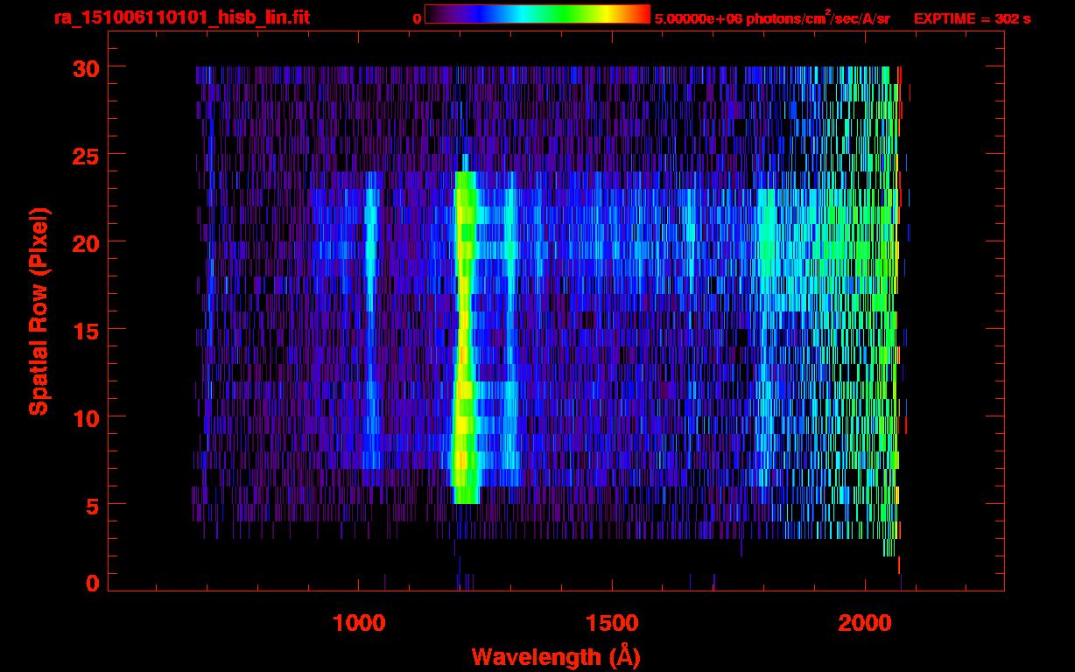
Task: Click the rainbow color scale bar
Action: pyautogui.click(x=537, y=14)
